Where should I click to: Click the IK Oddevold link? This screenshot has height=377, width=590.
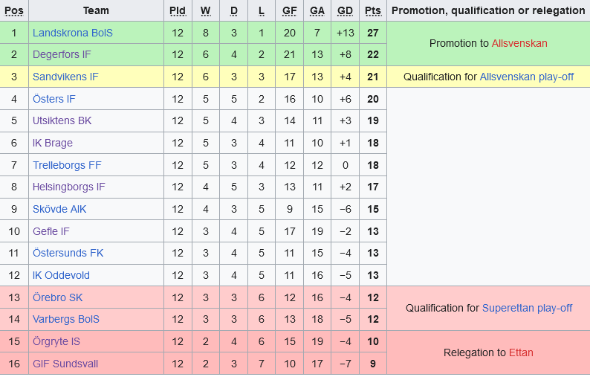coord(61,275)
